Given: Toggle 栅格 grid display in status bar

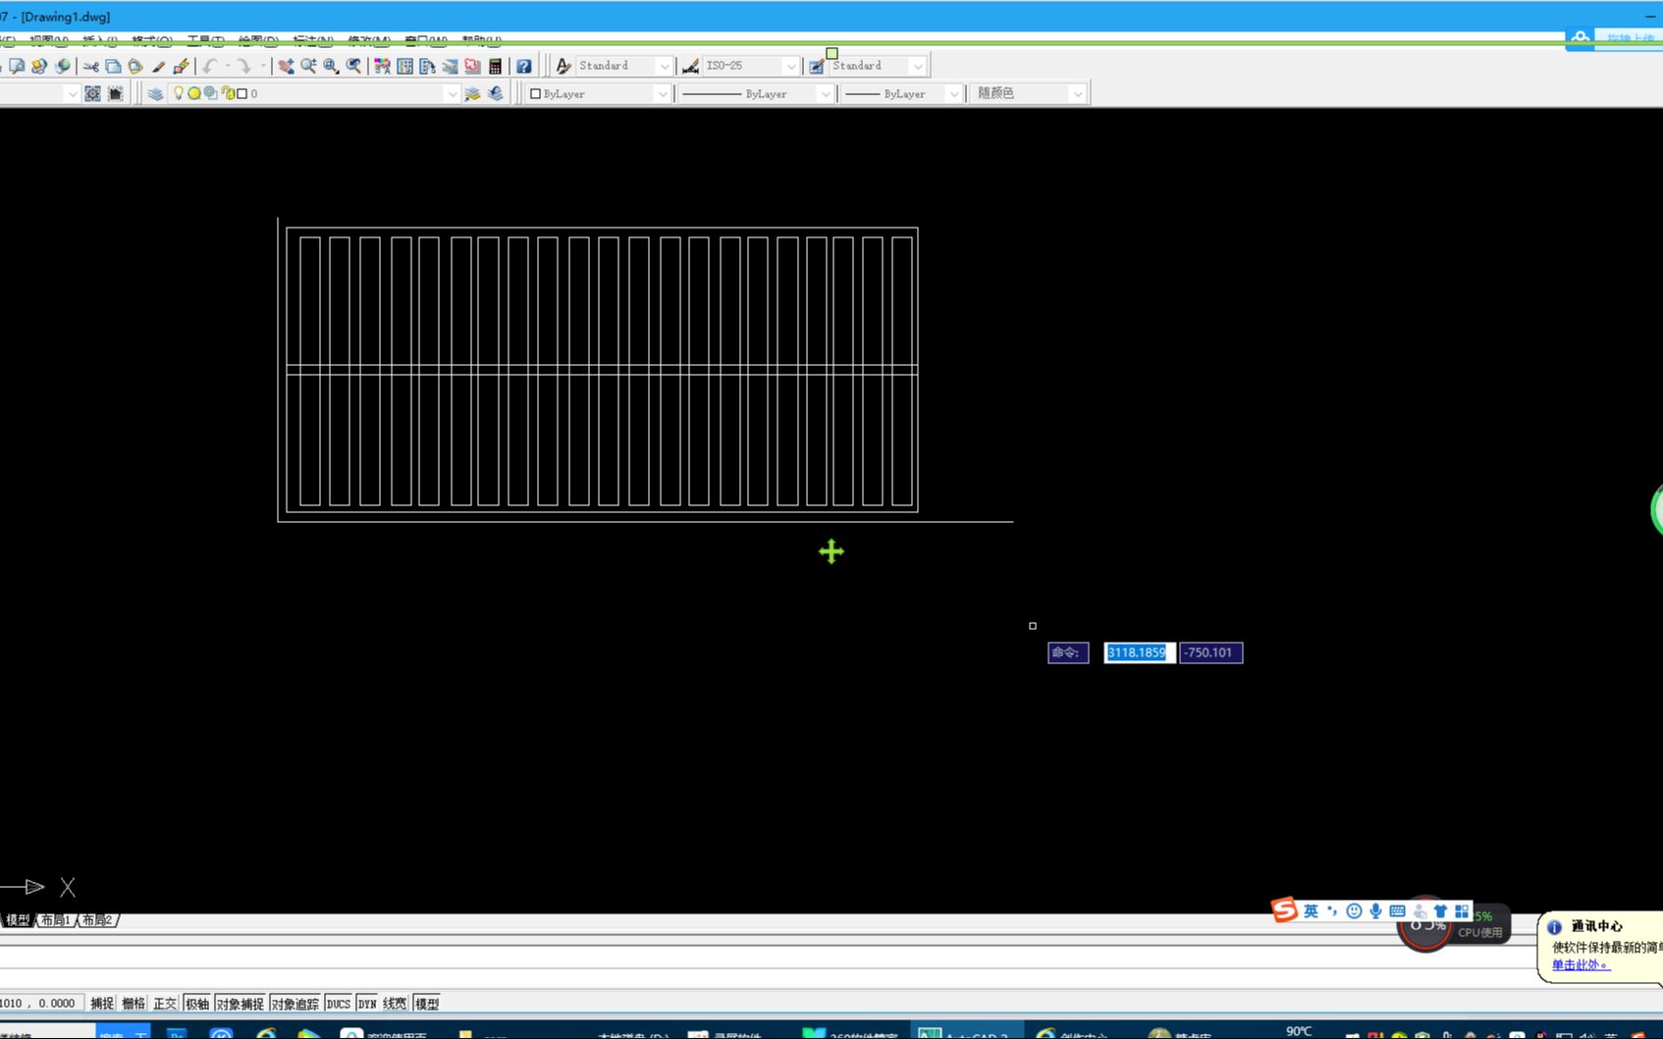Looking at the screenshot, I should coord(134,1003).
